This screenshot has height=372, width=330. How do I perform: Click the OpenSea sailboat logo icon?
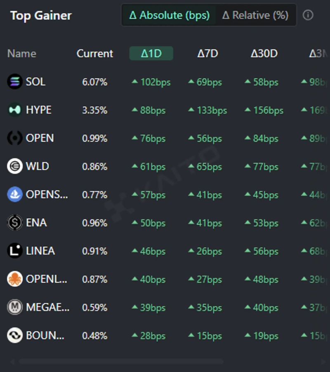(x=15, y=194)
